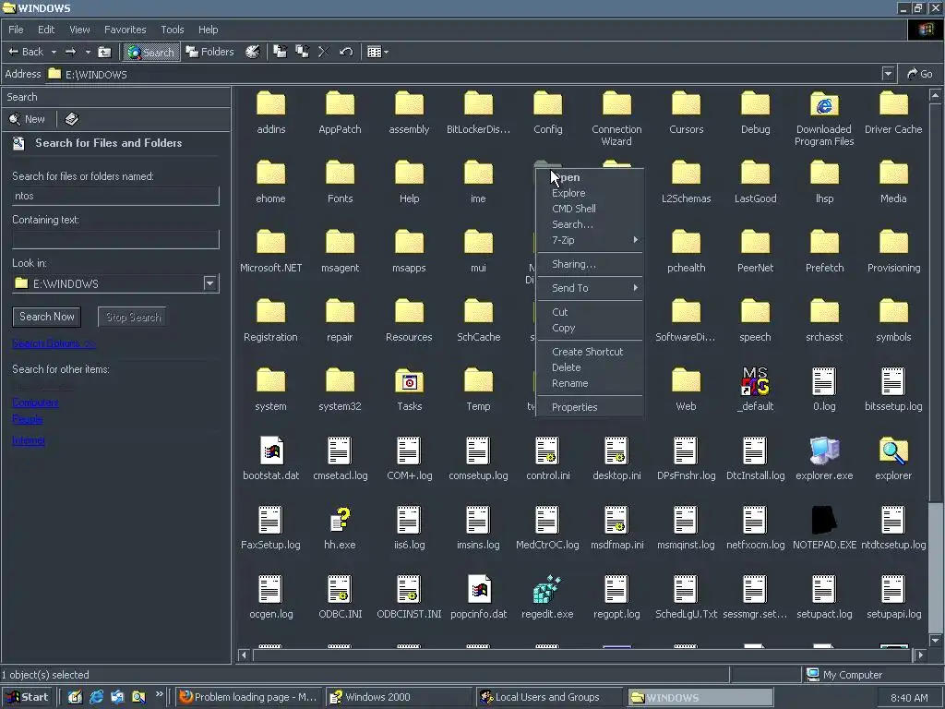Open the Start menu
Screen dimensions: 945x709
click(x=27, y=697)
